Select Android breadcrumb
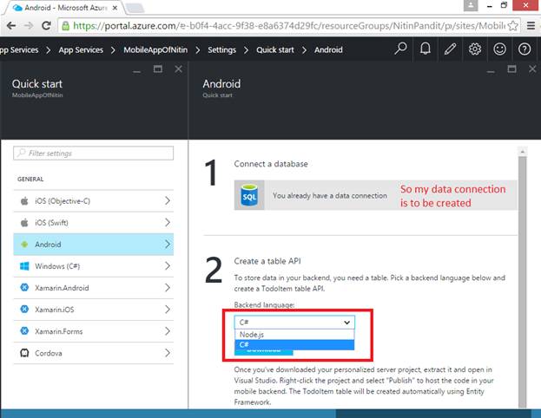Viewport: 541px width, 418px height. click(328, 49)
